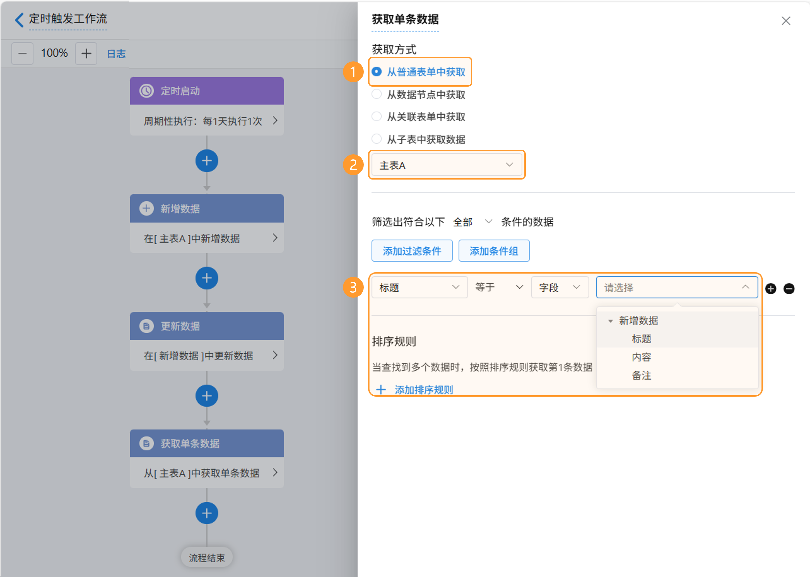Select 从子表中获取数据 radio option
Viewport: 810px width, 577px height.
point(377,139)
